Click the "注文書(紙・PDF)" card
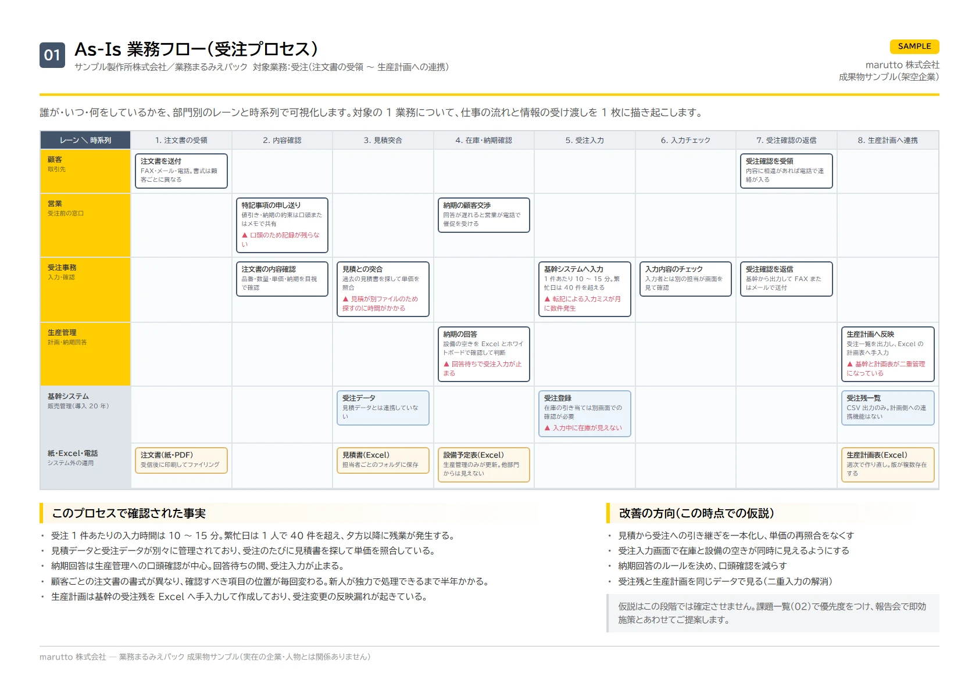 click(181, 460)
